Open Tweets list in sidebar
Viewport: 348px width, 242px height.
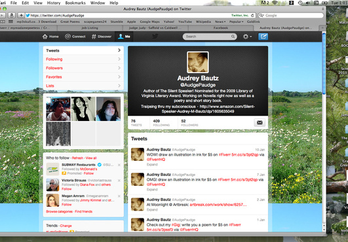[x=83, y=50]
